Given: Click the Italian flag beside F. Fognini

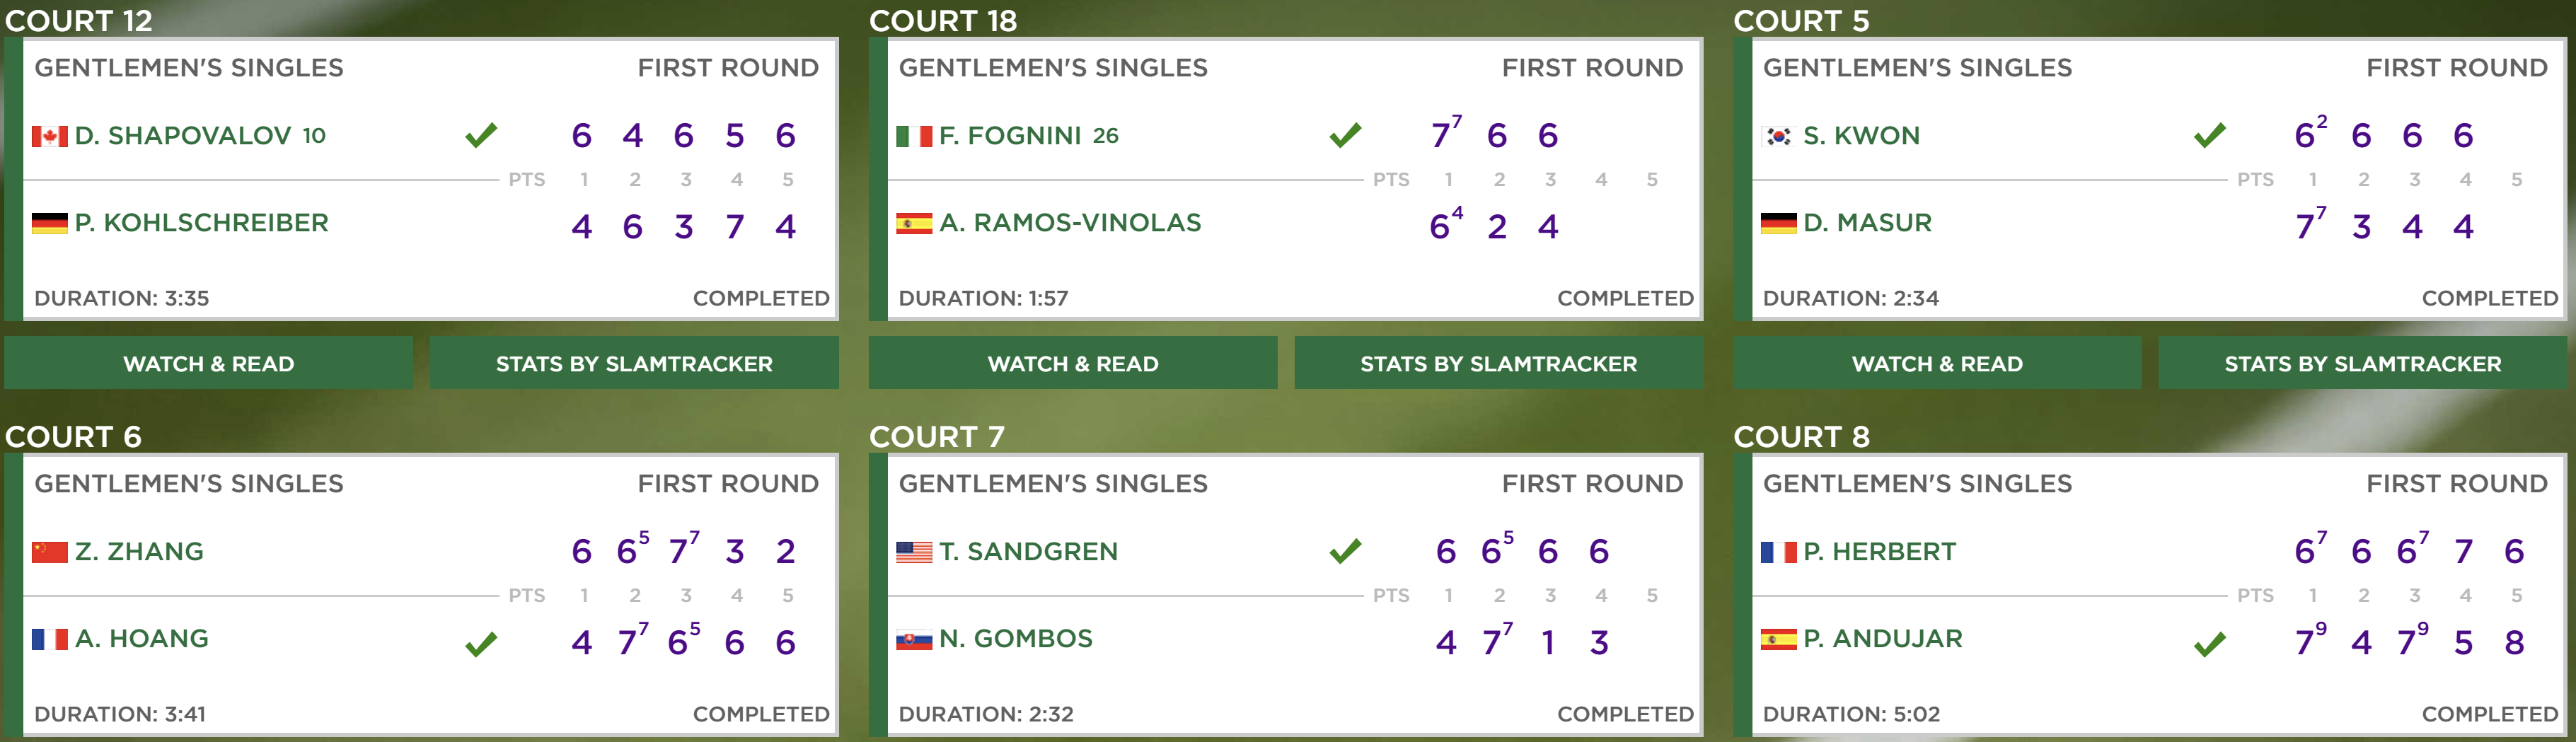Looking at the screenshot, I should [913, 136].
